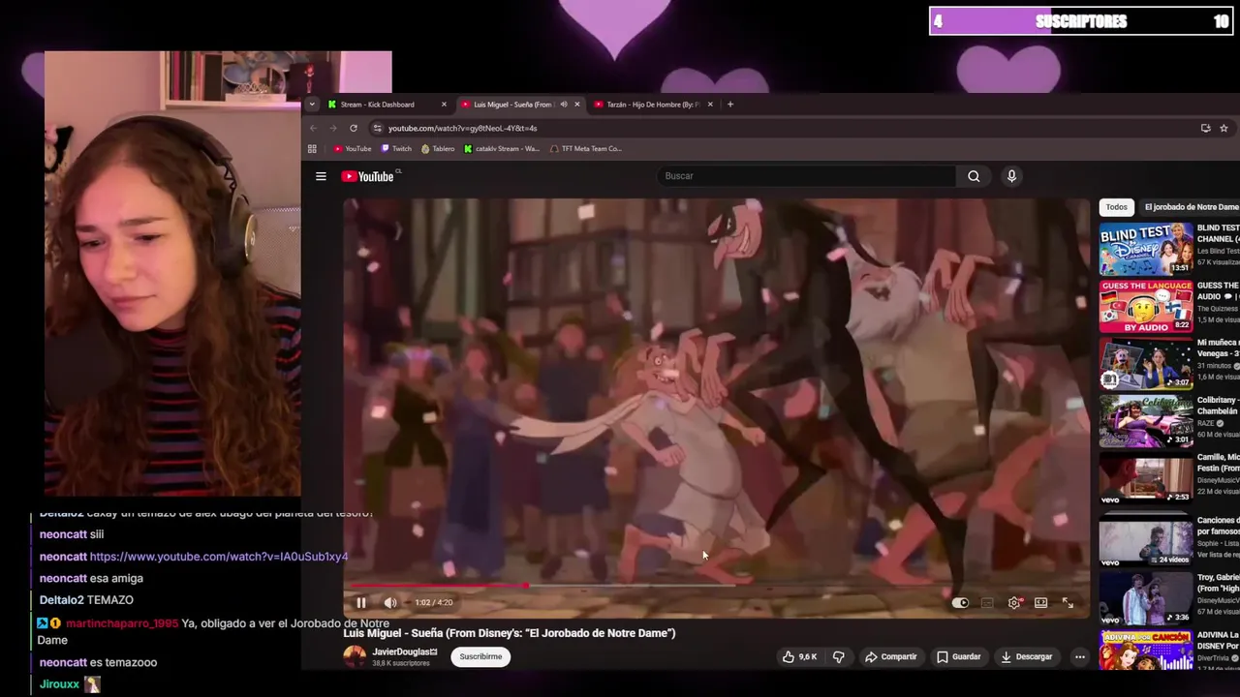Open the Camille Festín video thumbnail
Viewport: 1240px width, 697px height.
(1146, 478)
